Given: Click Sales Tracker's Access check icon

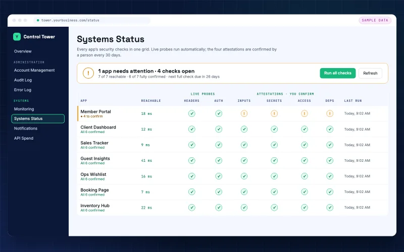Looking at the screenshot, I should pos(305,145).
